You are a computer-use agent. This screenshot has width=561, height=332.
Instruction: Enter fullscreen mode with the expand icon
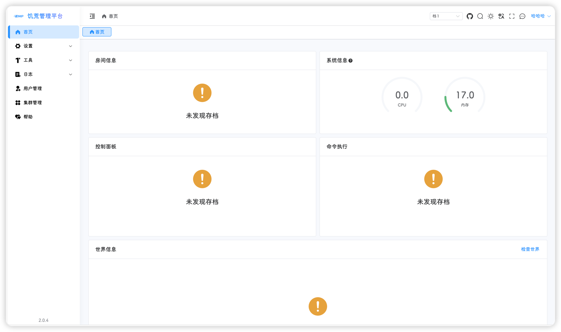(x=512, y=16)
